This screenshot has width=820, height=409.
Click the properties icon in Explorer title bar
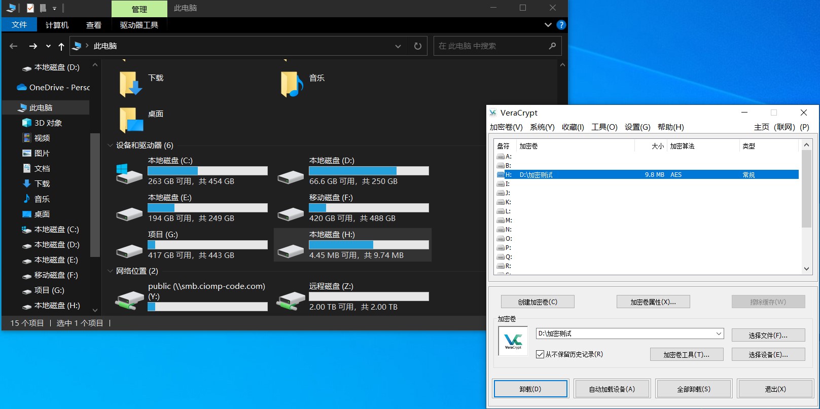[30, 8]
